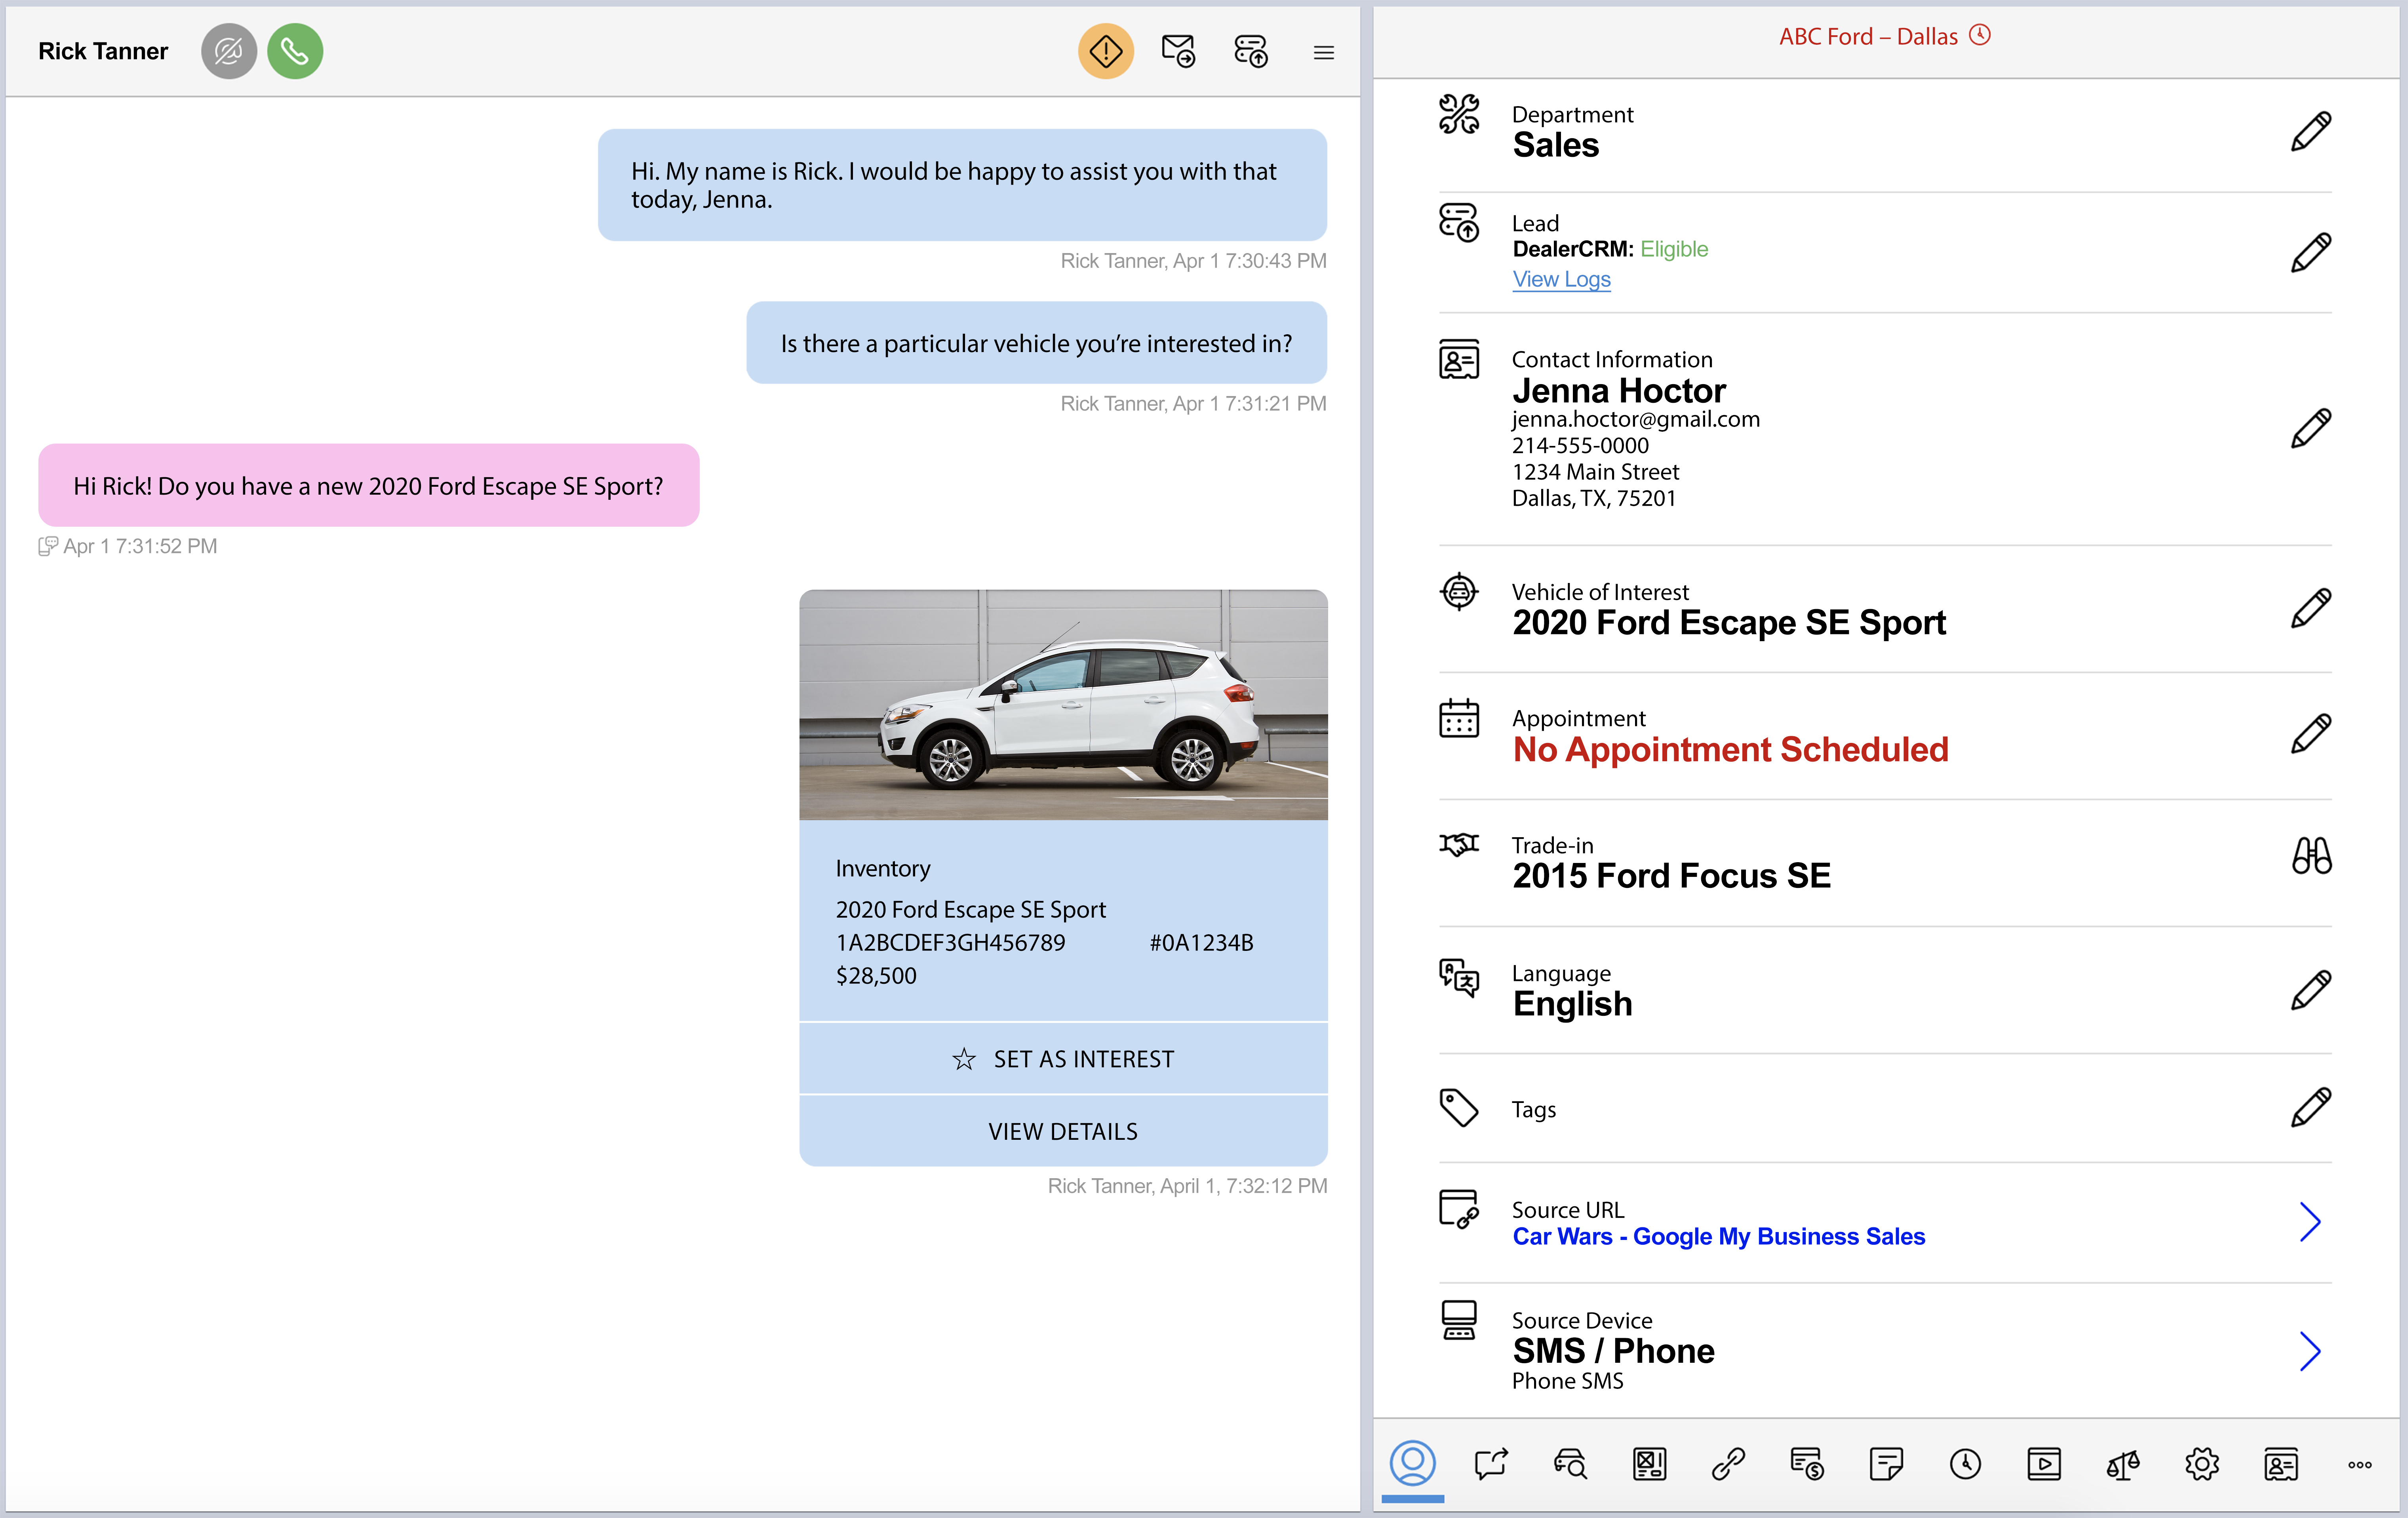Click the white Ford Escape vehicle photo

(1063, 704)
